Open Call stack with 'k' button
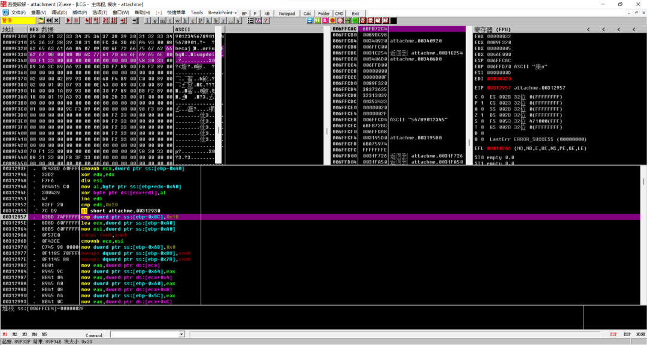This screenshot has width=647, height=345. [x=208, y=20]
